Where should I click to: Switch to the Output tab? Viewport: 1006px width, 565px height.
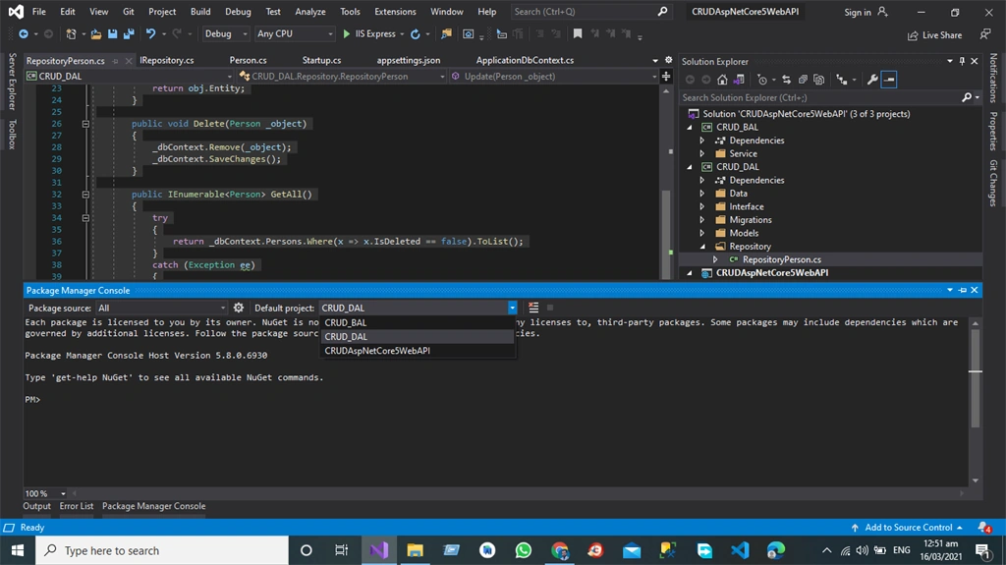[x=36, y=506]
